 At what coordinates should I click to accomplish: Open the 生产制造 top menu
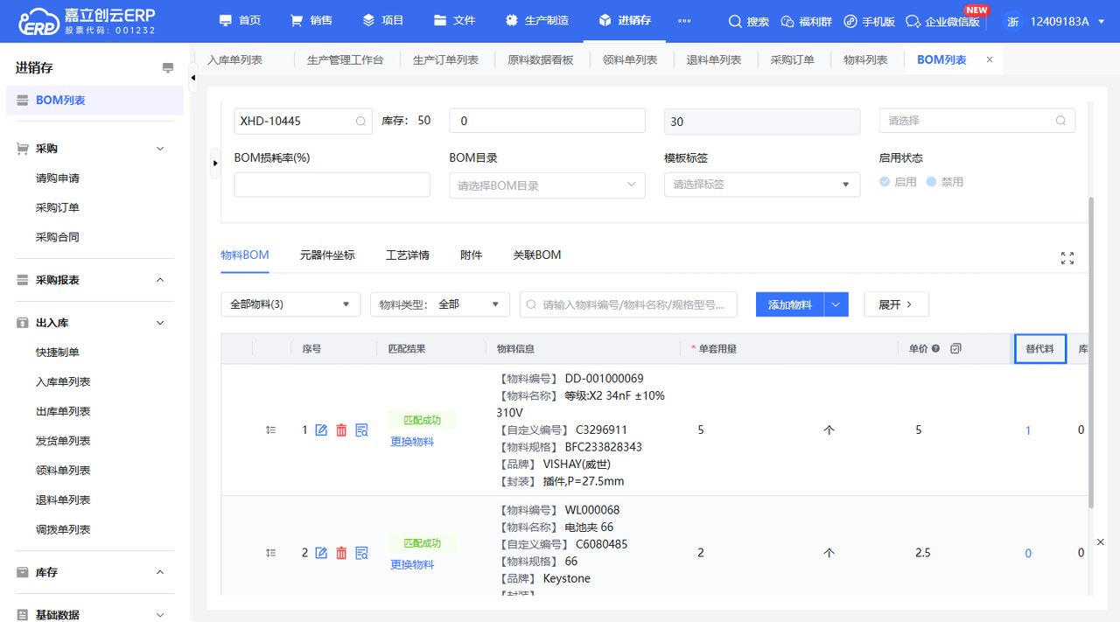pos(537,20)
